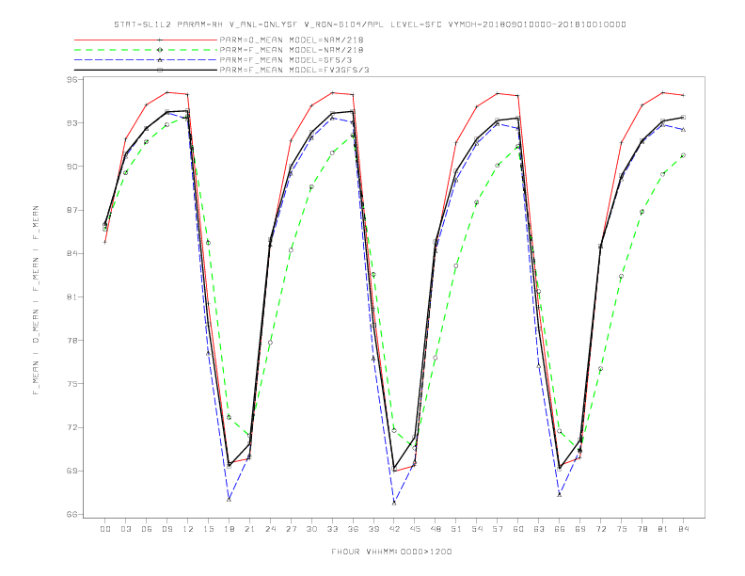Click y-axis tick label 87
The width and height of the screenshot is (745, 576).
click(71, 210)
